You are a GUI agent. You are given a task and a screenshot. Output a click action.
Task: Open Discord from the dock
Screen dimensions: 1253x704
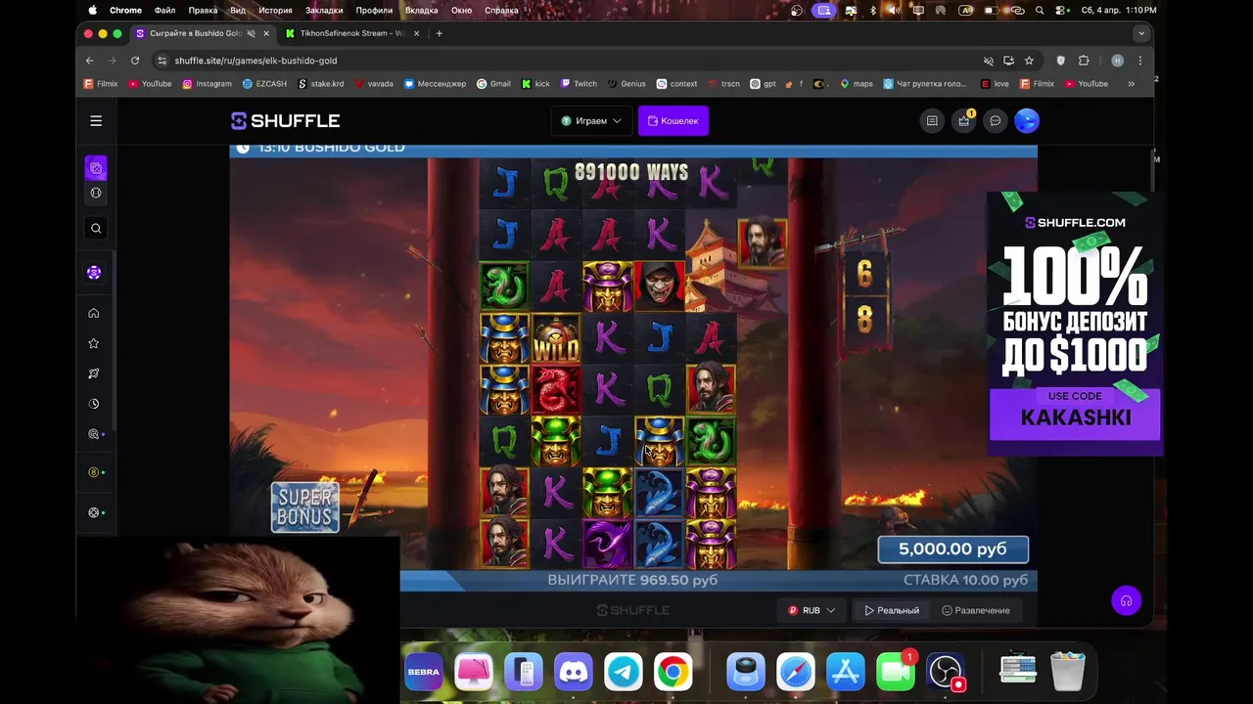(x=574, y=672)
